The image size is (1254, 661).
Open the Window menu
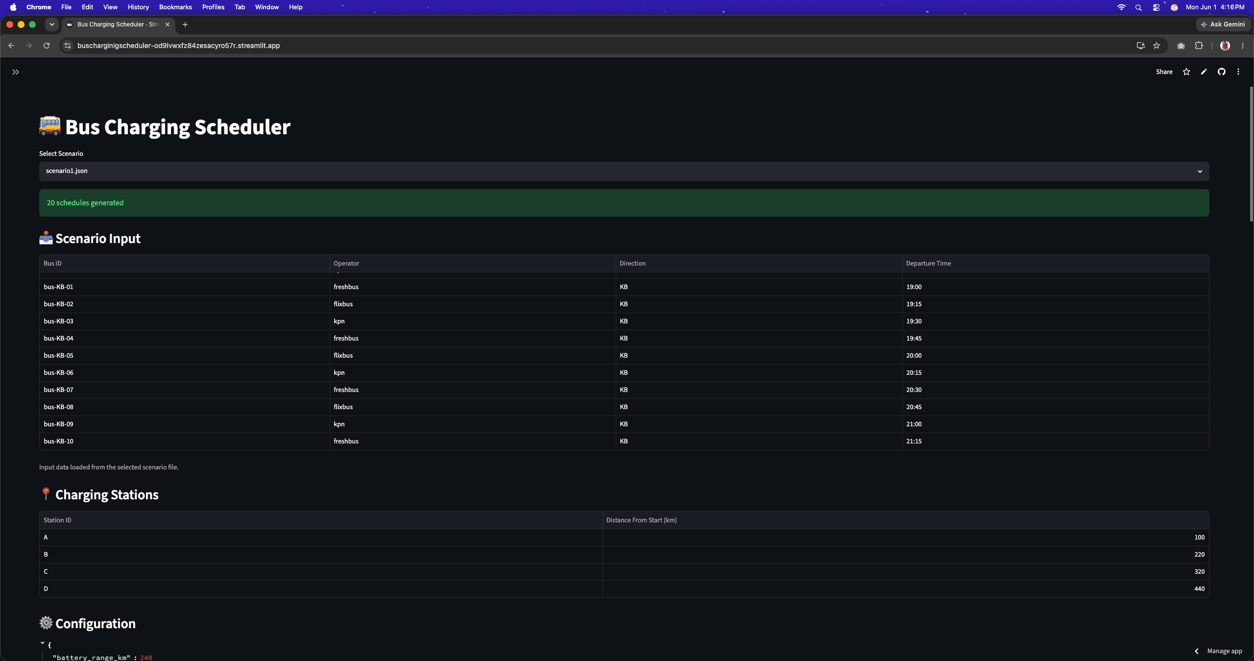click(267, 7)
